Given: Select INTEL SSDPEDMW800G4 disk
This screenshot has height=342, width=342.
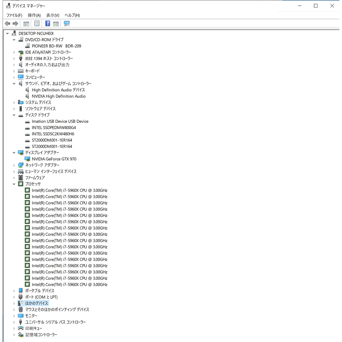Looking at the screenshot, I should 54,127.
